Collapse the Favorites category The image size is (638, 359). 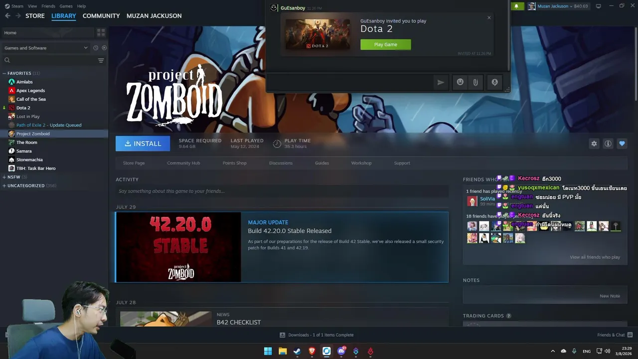(x=4, y=73)
